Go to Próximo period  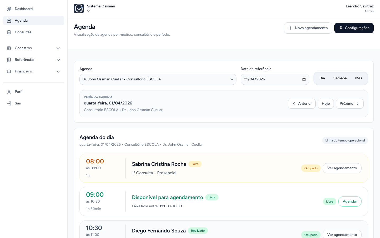click(350, 104)
